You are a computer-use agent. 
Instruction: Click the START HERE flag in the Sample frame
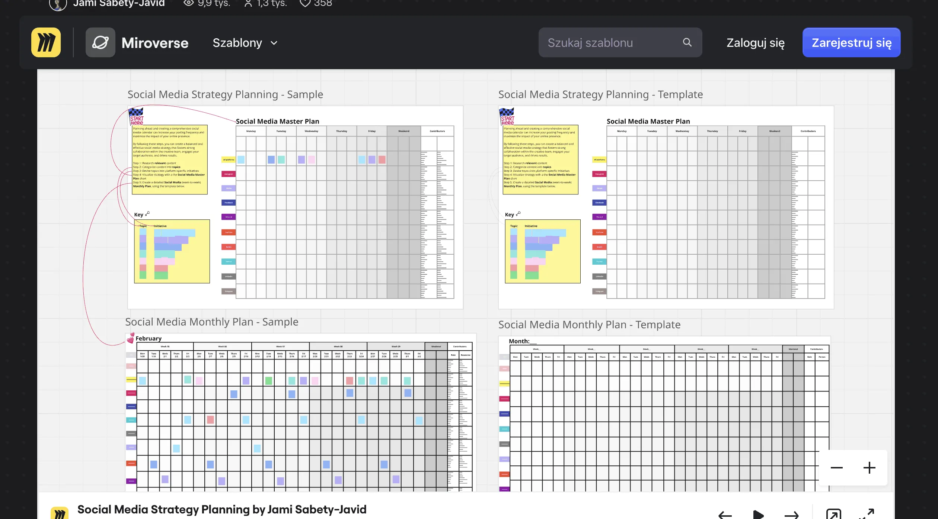[136, 116]
